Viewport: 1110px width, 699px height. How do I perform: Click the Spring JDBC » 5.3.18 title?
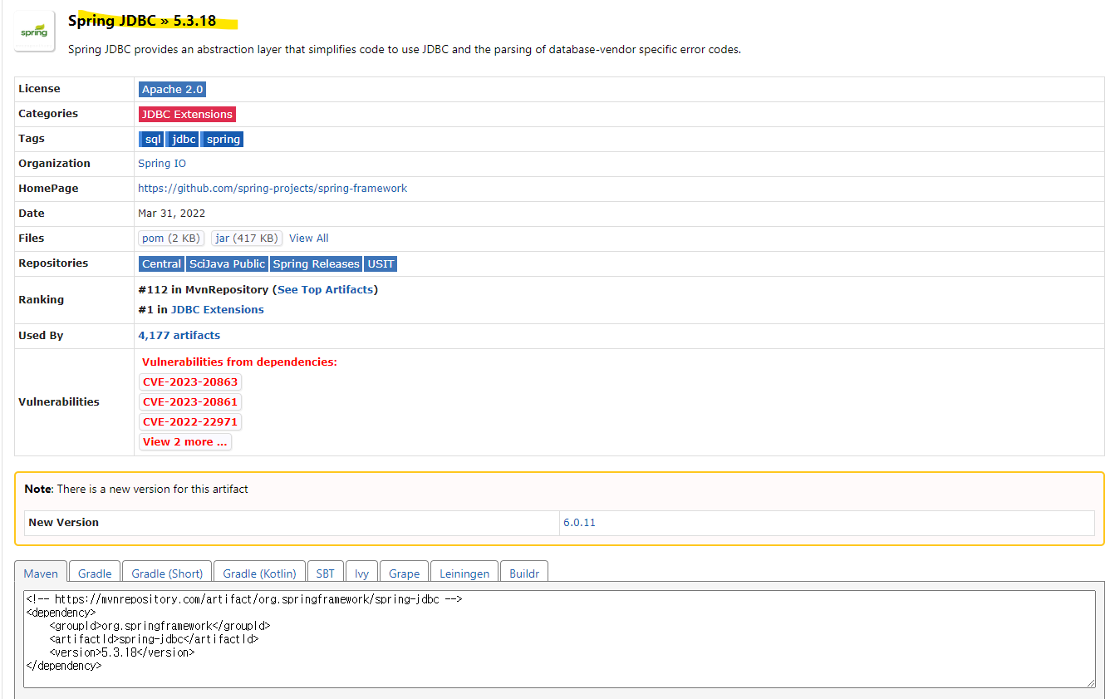pos(141,21)
